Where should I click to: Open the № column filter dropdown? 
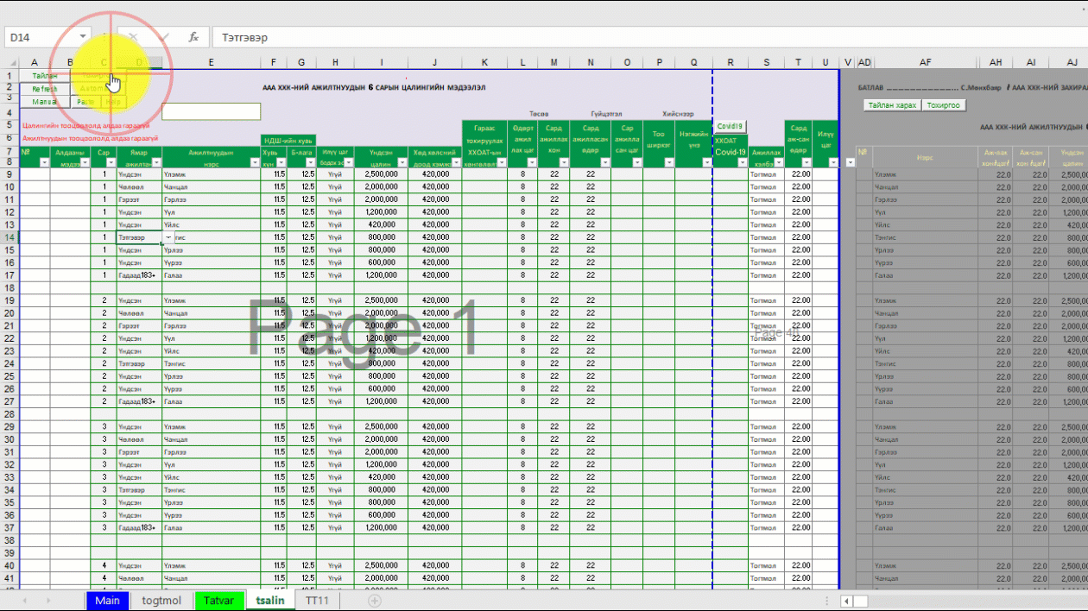pos(44,162)
